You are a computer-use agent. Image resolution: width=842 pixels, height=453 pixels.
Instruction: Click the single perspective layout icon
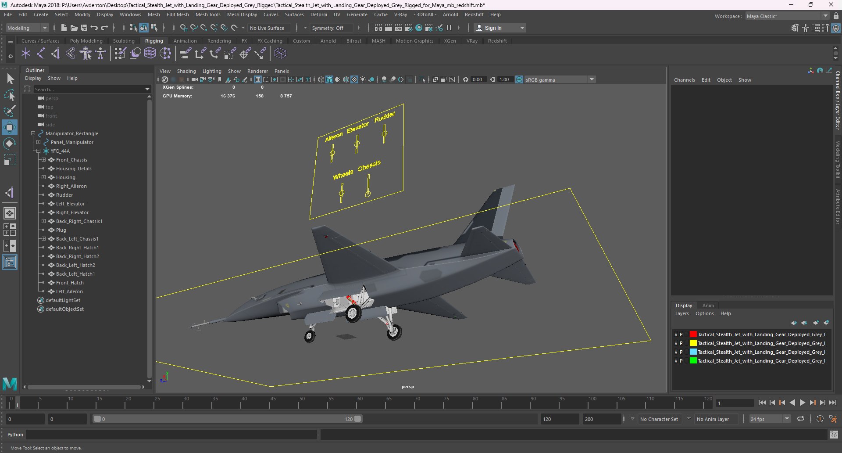(10, 213)
